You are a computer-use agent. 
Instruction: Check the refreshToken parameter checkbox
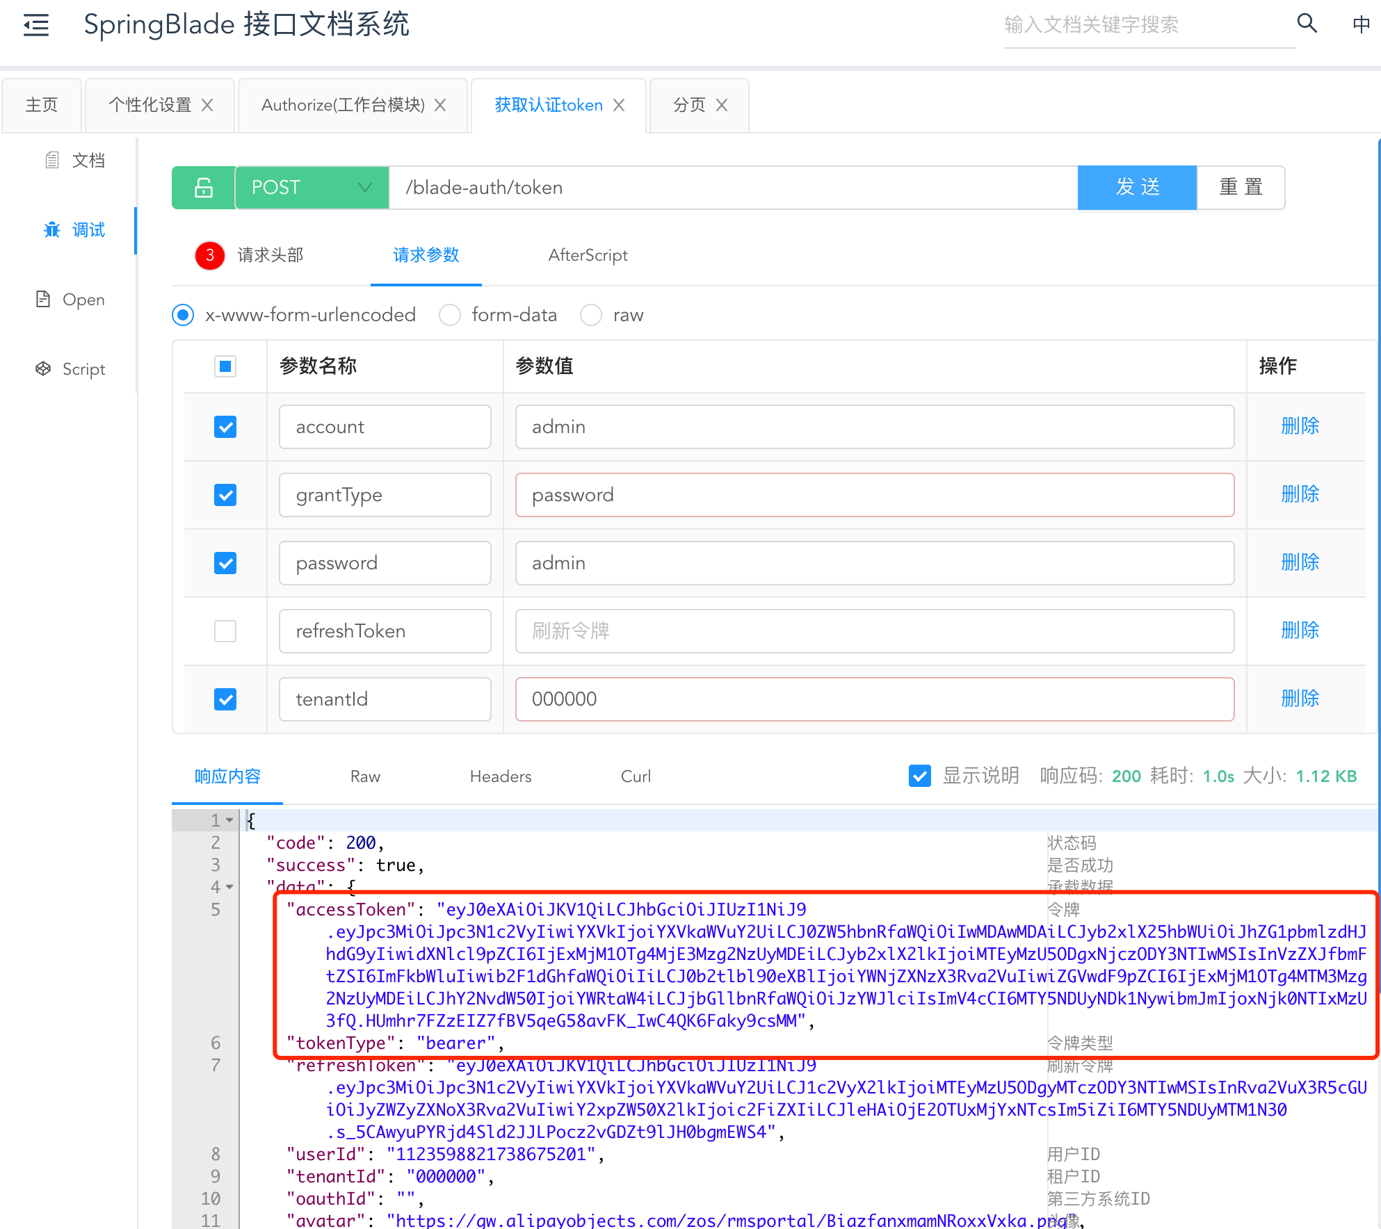tap(225, 631)
